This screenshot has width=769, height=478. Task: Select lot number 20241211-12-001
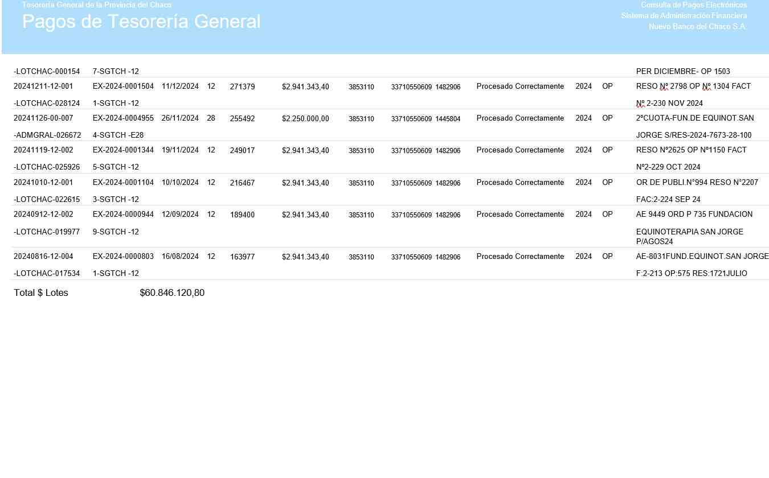[43, 86]
